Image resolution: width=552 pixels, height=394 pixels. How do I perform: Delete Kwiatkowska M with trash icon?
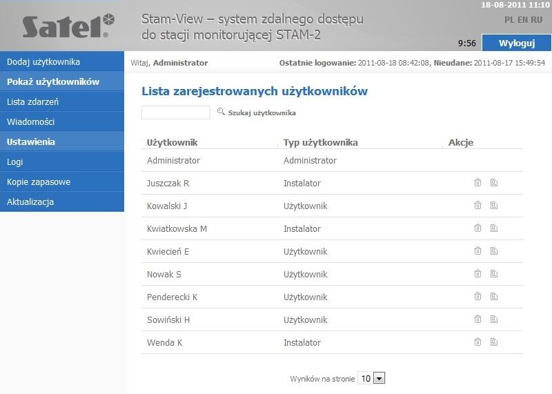pyautogui.click(x=477, y=228)
